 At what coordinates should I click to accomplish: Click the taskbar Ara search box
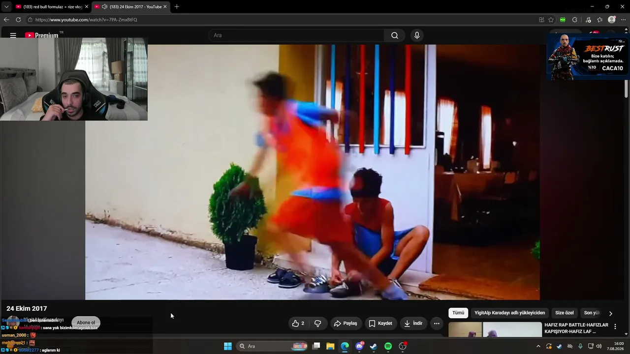tap(272, 346)
